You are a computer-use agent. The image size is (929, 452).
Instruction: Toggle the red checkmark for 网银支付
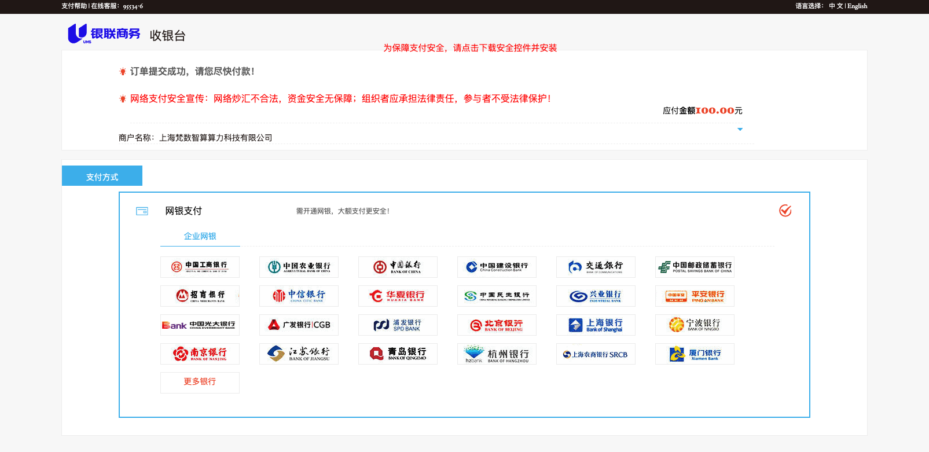(x=785, y=211)
